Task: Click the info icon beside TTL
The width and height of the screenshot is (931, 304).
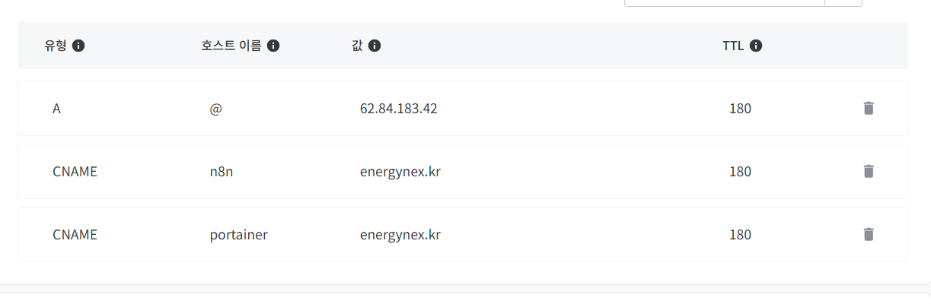Action: coord(756,46)
